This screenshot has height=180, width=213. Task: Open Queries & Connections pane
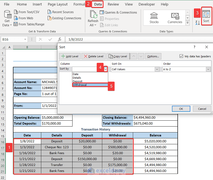(x=118, y=12)
